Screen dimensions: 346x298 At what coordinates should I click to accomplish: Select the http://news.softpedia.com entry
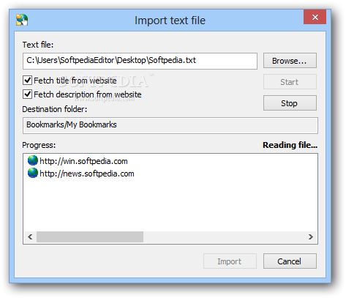[x=87, y=174]
